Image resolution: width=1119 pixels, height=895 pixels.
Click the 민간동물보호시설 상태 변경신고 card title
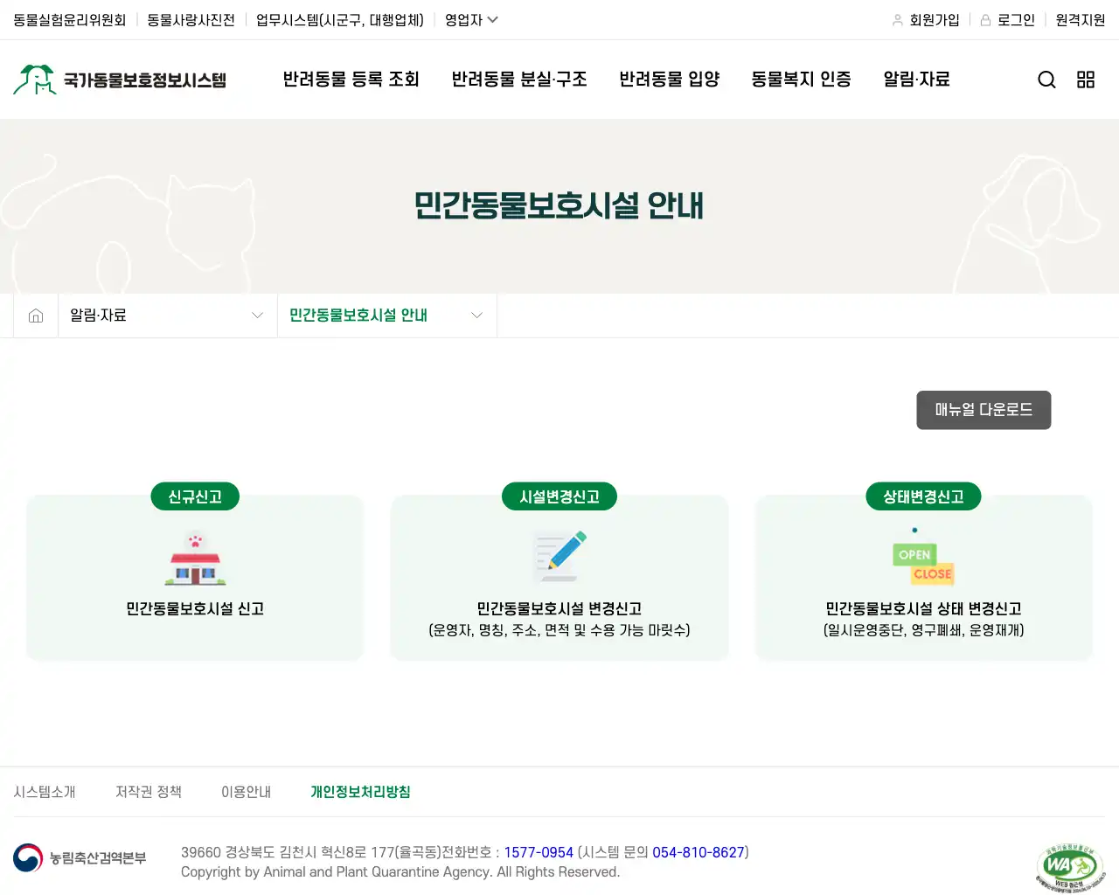pyautogui.click(x=923, y=608)
